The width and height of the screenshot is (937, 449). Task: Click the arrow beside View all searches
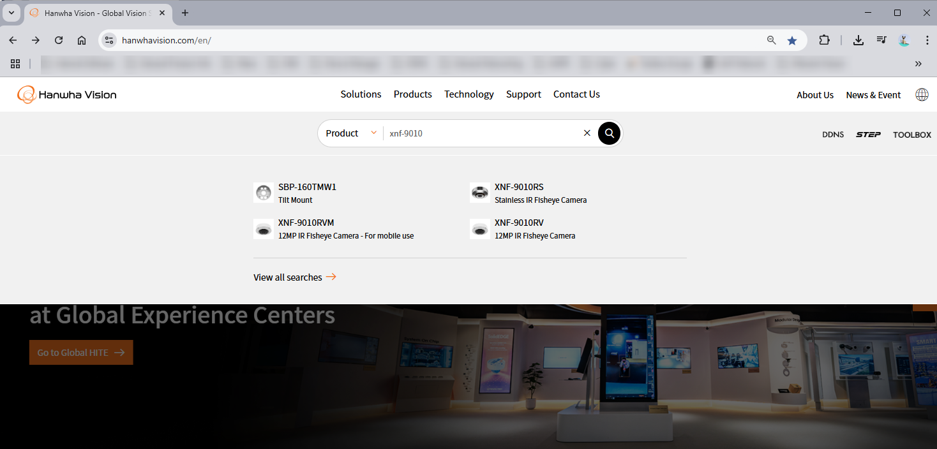(x=331, y=277)
